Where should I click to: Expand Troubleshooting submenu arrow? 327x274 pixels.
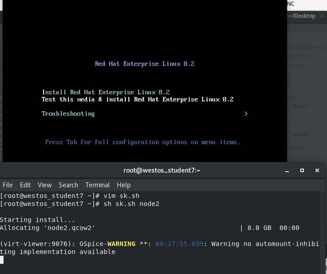(246, 113)
